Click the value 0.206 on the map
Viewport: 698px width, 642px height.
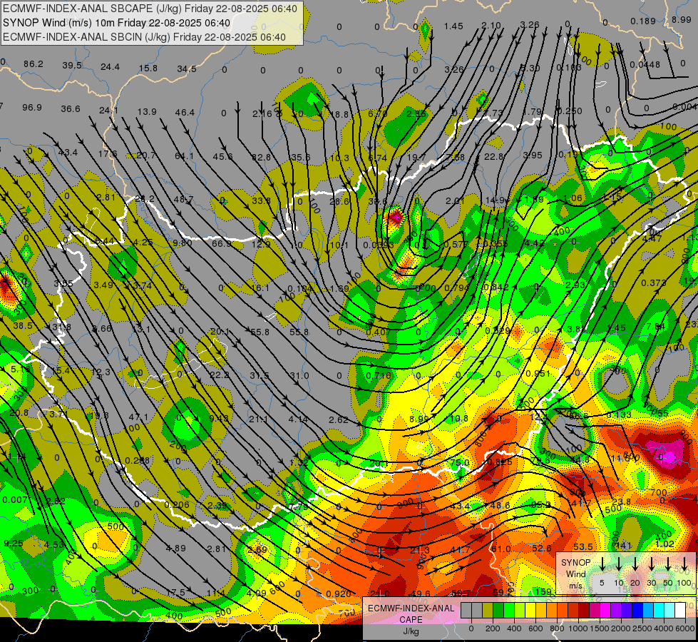pyautogui.click(x=177, y=504)
